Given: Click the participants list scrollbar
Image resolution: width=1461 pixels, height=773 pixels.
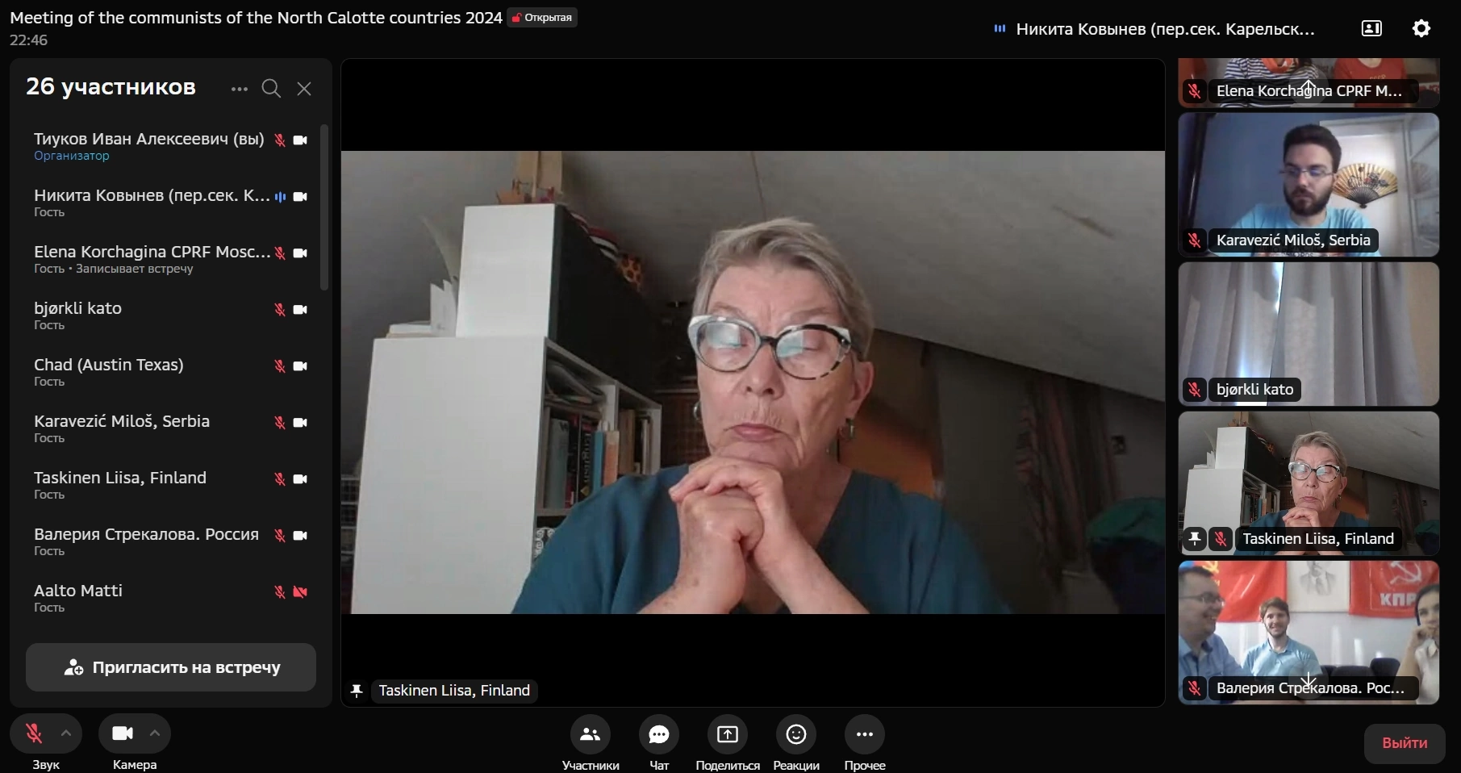Looking at the screenshot, I should 324,207.
